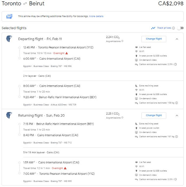The height and width of the screenshot is (187, 186).
Task: Click the round-trip arrows between Toronto and Beirut
Action: (25, 4)
